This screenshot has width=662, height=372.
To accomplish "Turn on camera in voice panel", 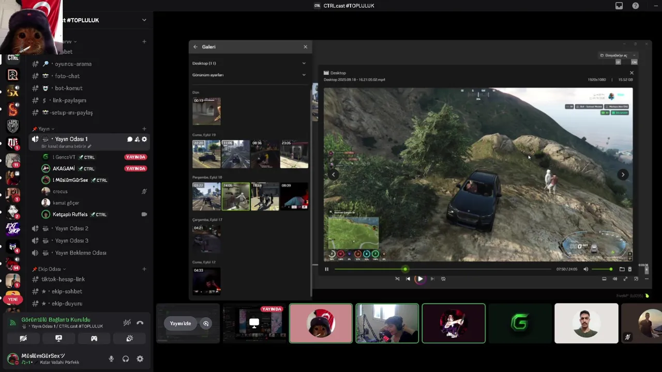I will click(23, 338).
